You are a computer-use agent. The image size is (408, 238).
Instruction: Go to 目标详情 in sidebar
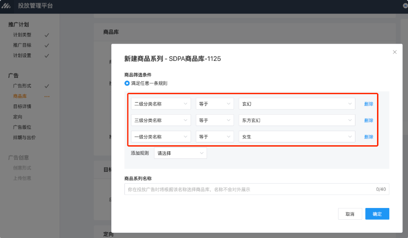(x=22, y=107)
